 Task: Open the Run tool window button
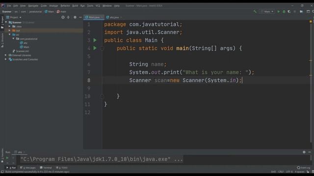[x=11, y=168]
